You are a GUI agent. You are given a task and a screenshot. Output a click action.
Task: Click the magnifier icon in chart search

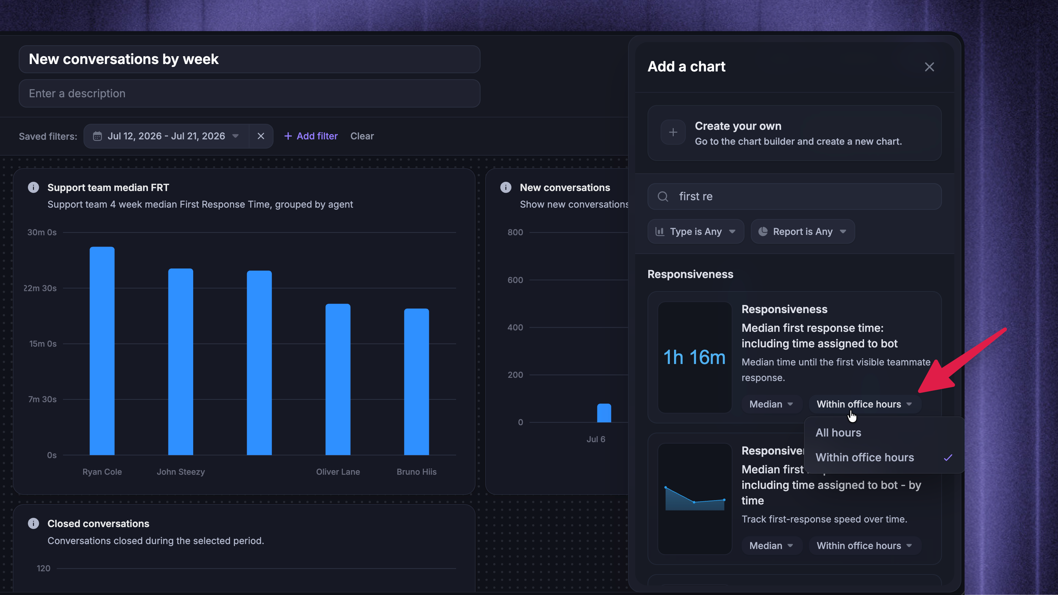point(663,196)
